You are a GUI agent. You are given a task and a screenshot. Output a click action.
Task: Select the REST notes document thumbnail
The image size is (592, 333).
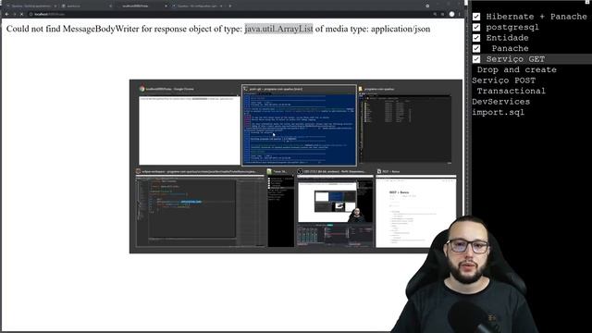[x=416, y=211]
